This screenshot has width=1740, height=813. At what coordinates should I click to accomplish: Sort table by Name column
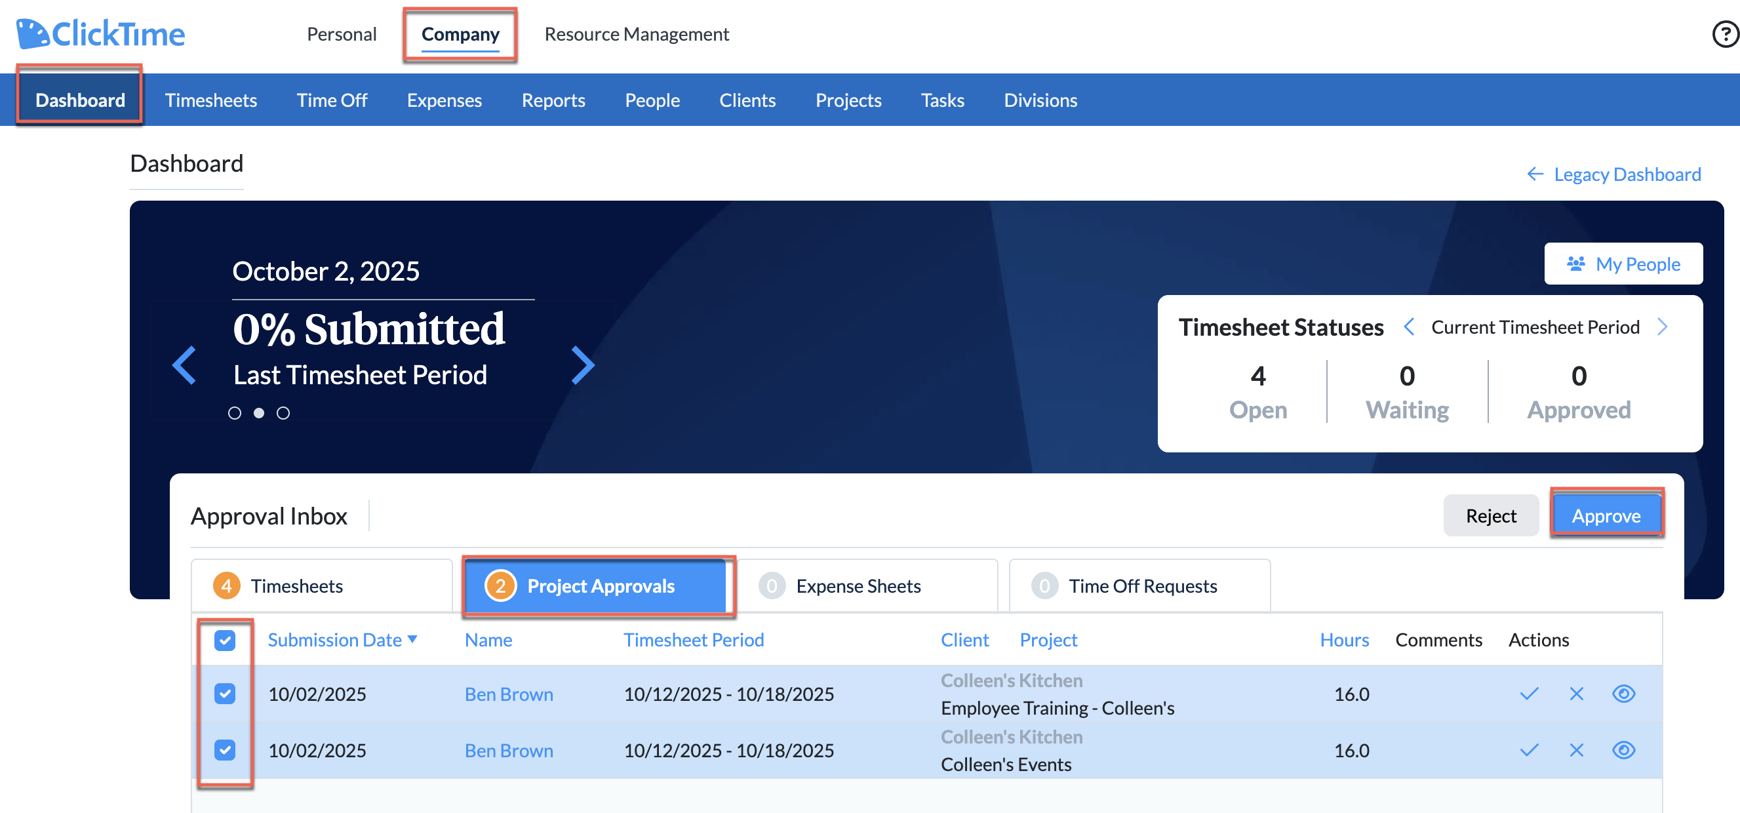(488, 639)
